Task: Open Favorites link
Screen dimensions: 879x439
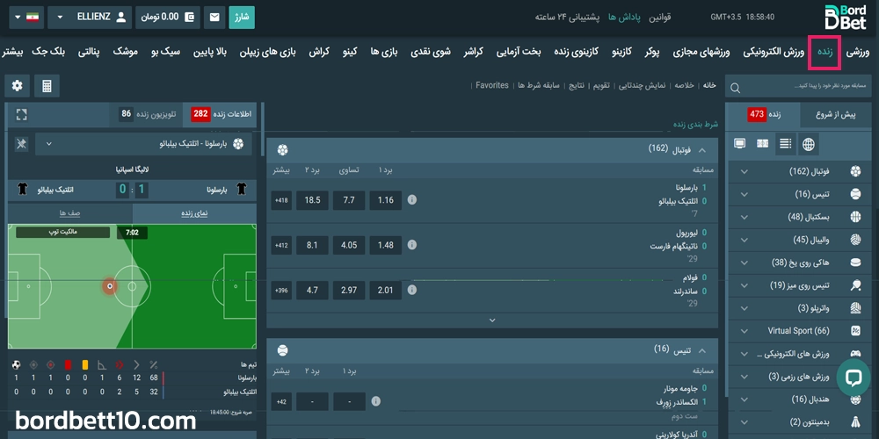Action: pos(492,85)
